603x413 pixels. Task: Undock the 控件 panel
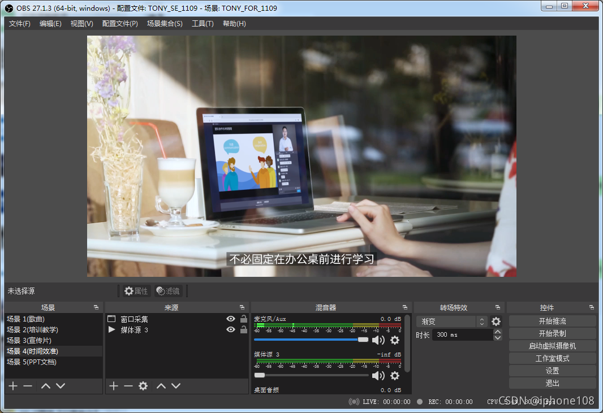pyautogui.click(x=592, y=307)
